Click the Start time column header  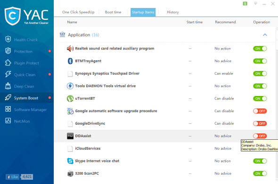pos(195,22)
